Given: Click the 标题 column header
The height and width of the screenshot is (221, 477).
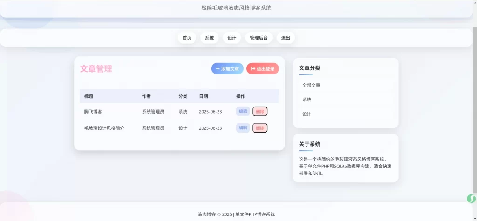Looking at the screenshot, I should click(89, 96).
